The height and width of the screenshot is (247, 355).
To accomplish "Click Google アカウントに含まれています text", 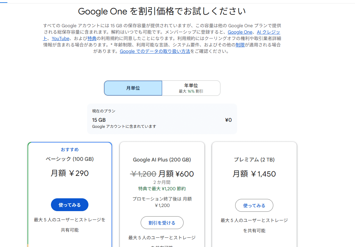I will pyautogui.click(x=124, y=127).
